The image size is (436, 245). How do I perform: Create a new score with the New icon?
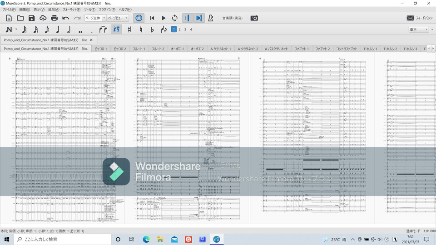click(x=9, y=18)
